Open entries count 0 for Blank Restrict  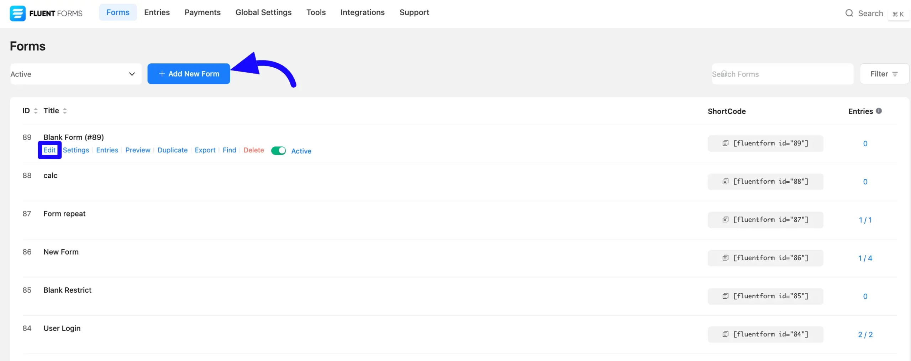865,296
